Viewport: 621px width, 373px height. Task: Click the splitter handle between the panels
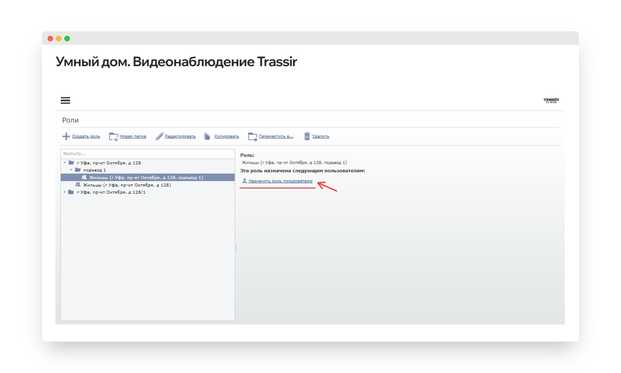(x=236, y=248)
